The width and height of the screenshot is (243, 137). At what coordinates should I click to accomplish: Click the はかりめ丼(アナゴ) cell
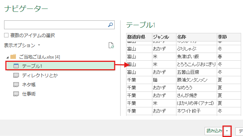[196, 103]
